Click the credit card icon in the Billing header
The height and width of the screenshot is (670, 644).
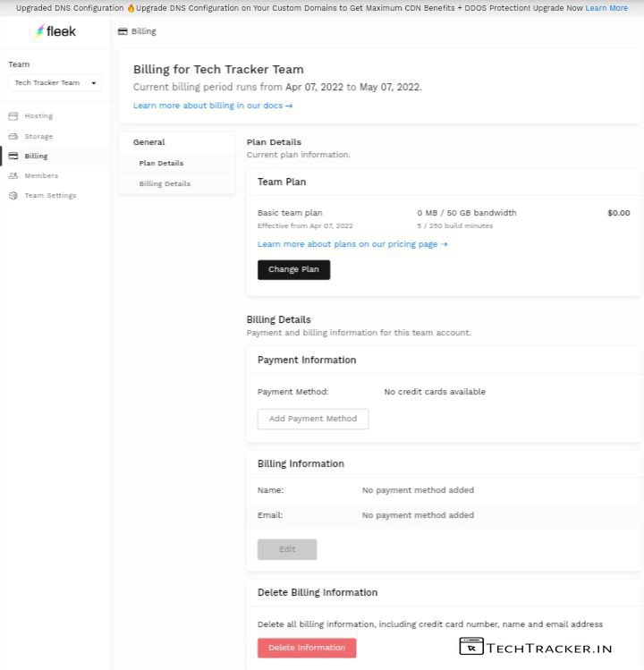click(123, 31)
